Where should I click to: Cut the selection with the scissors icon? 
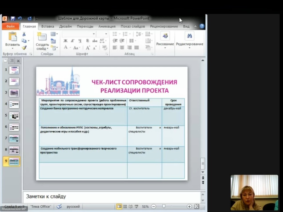24,34
